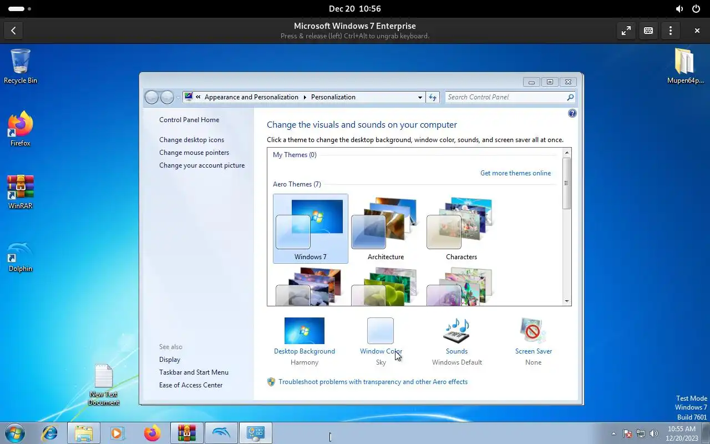Open Windows Explorer from the taskbar

point(84,433)
